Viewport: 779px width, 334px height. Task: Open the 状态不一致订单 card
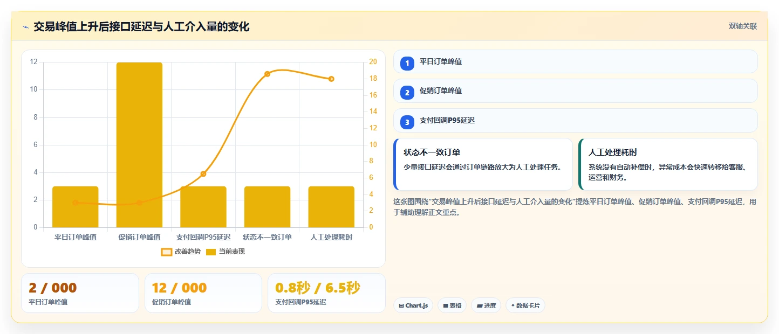(x=483, y=164)
